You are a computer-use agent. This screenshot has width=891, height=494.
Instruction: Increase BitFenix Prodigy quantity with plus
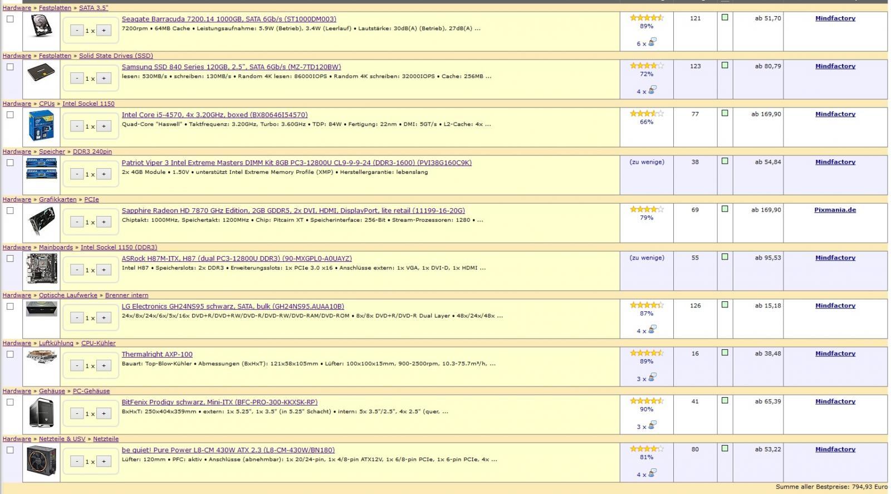click(104, 414)
